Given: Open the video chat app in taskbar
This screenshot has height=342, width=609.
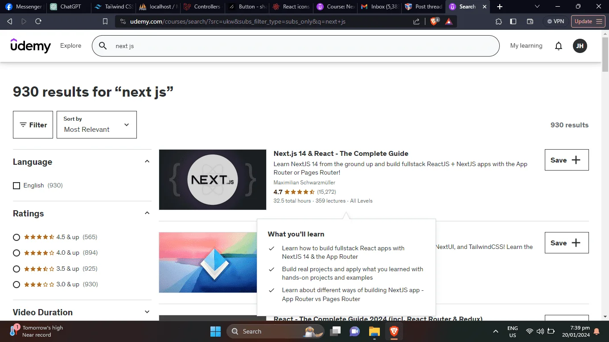Looking at the screenshot, I should [x=354, y=331].
